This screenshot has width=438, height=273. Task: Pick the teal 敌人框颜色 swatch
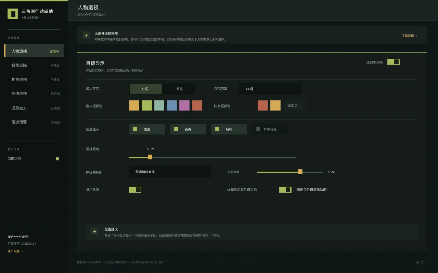[x=159, y=105]
